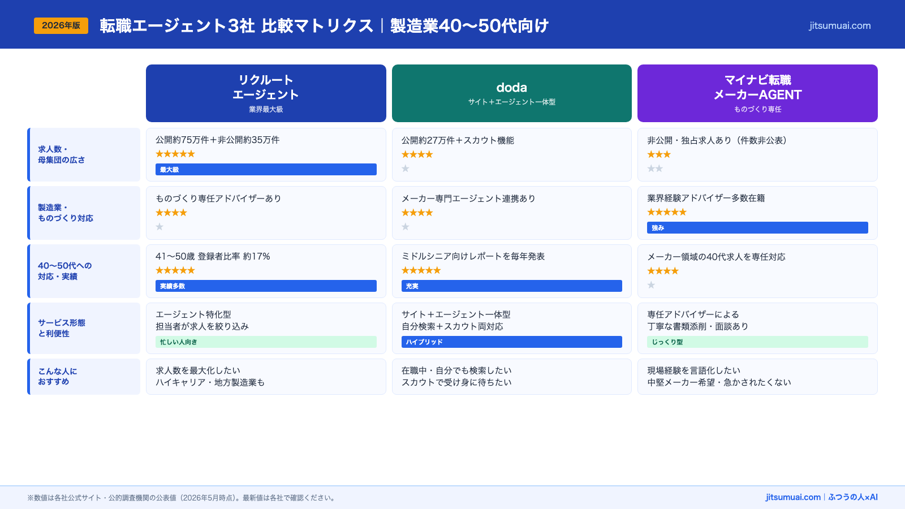The width and height of the screenshot is (905, 509).
Task: Click the text メーカー専門エージェント連携あり
Action: pyautogui.click(x=468, y=199)
